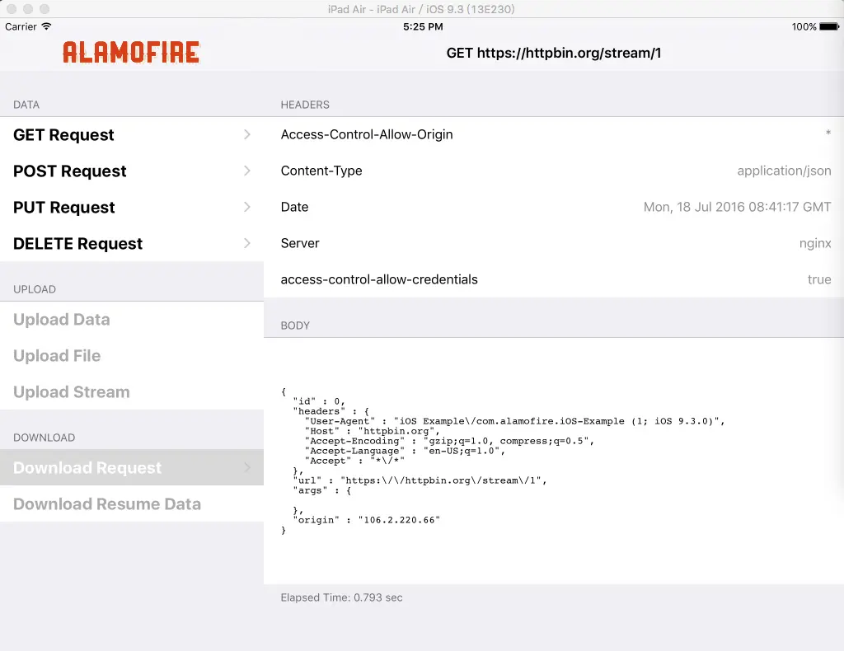This screenshot has height=651, width=844.
Task: Click the Mon, 18 Jul 2016 date value
Action: [737, 207]
